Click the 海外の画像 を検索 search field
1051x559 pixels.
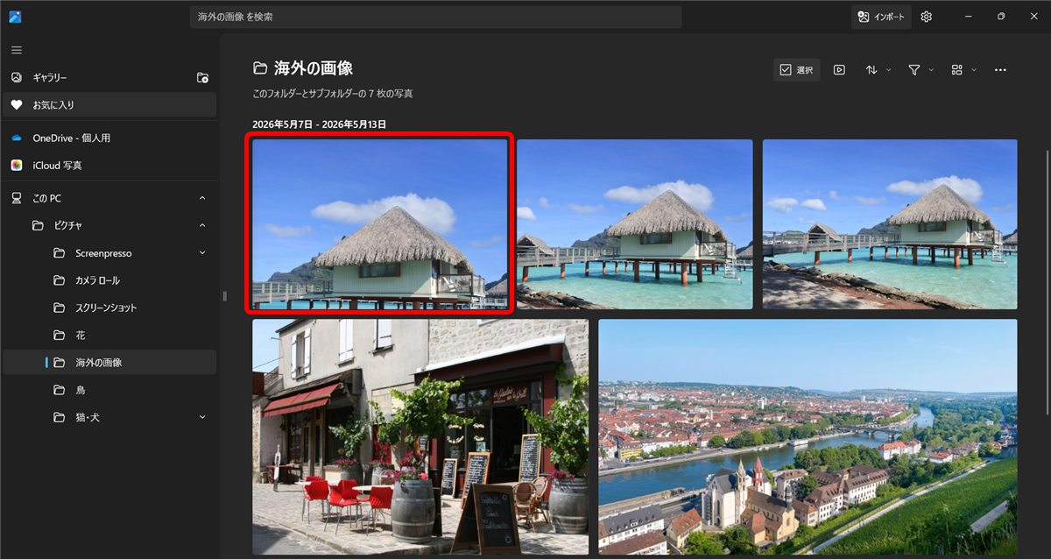tap(435, 17)
